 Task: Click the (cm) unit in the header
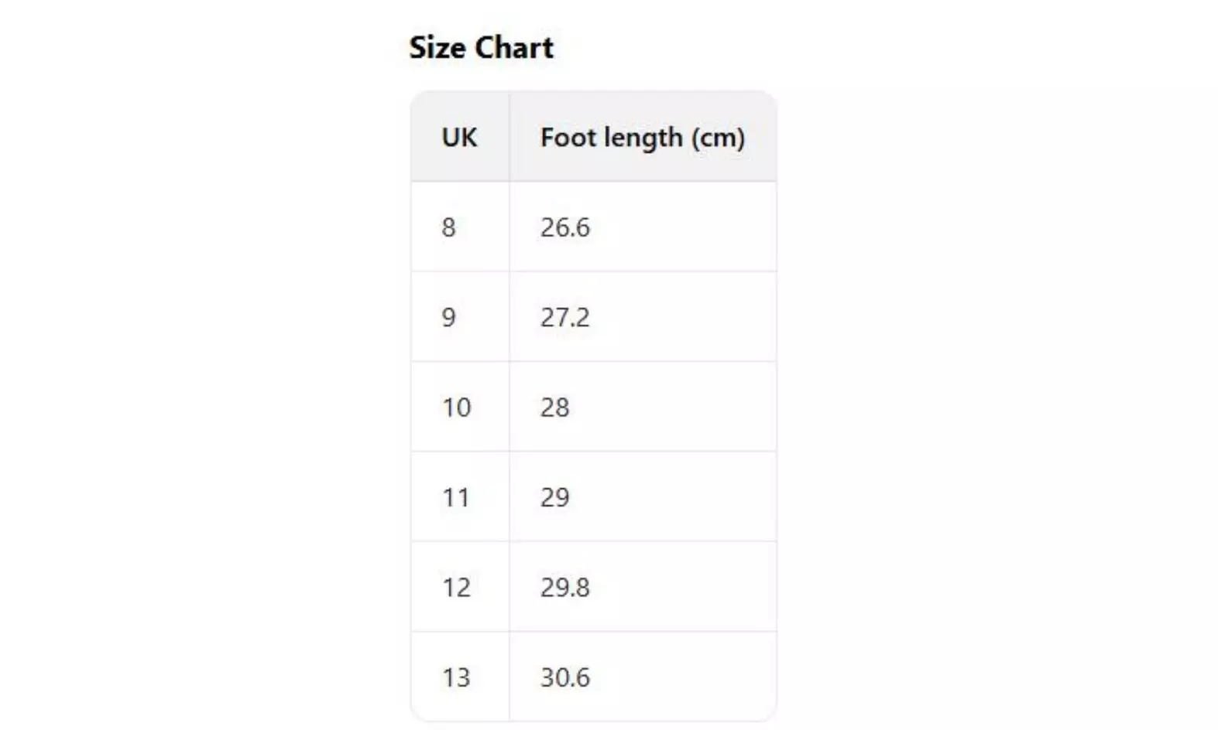click(x=718, y=138)
